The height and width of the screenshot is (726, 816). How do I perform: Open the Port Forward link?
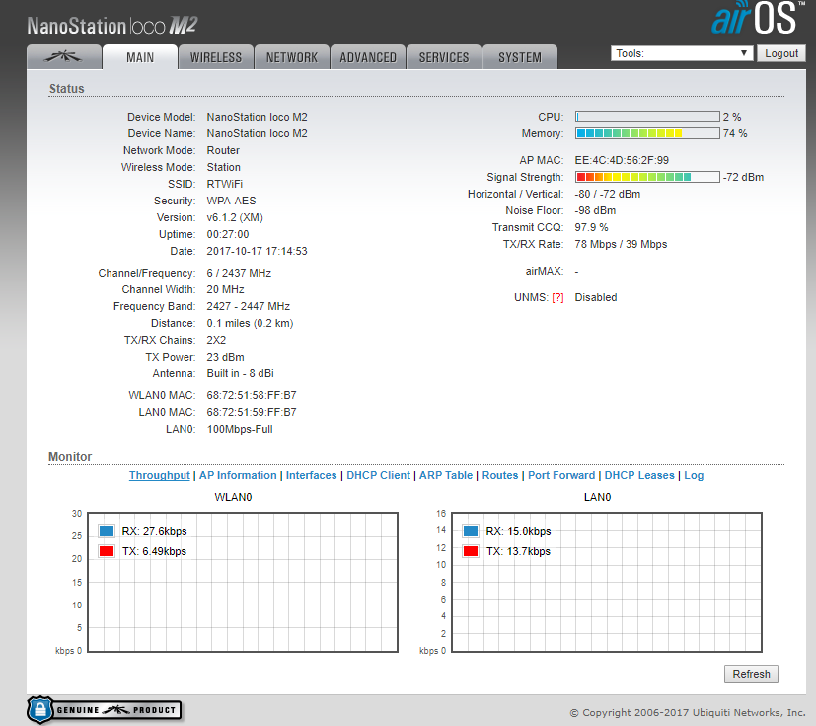[561, 475]
